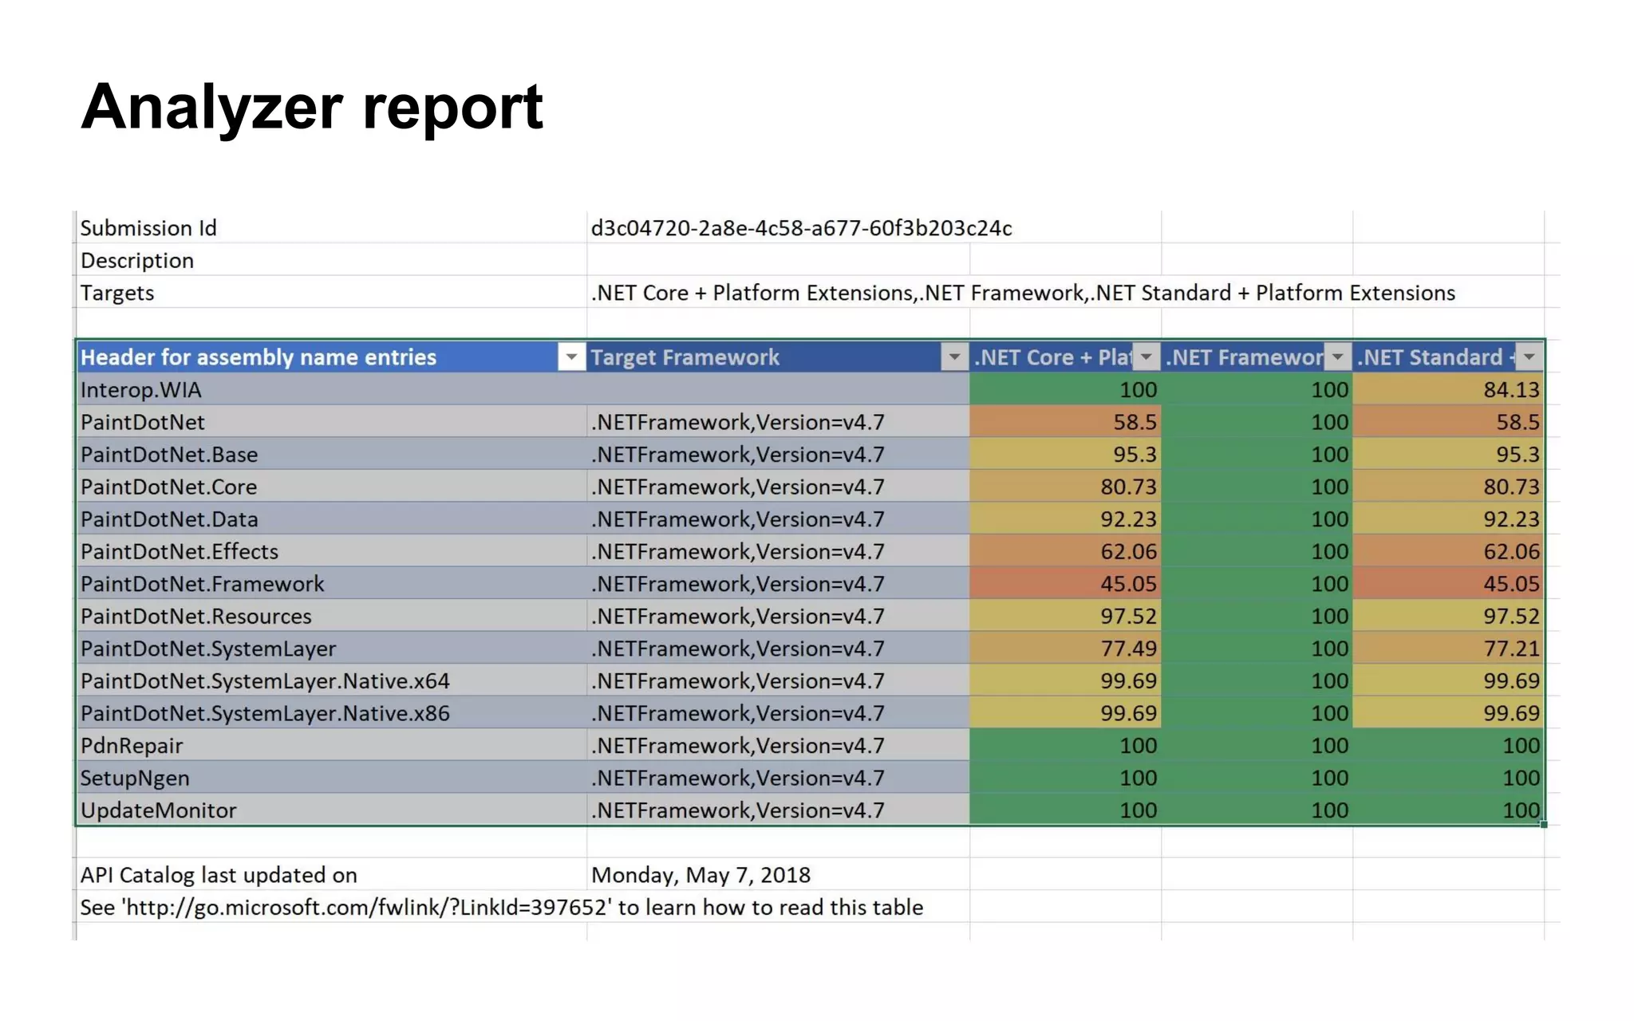Viewport: 1634px width, 1021px height.
Task: Select the PaintDotNet.SystemLayer.Native.x64 cell
Action: point(332,680)
